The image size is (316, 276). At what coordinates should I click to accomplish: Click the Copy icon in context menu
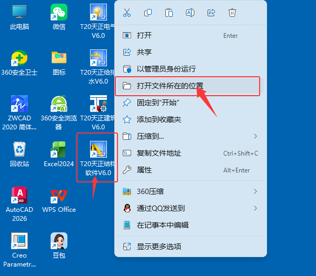[148, 13]
